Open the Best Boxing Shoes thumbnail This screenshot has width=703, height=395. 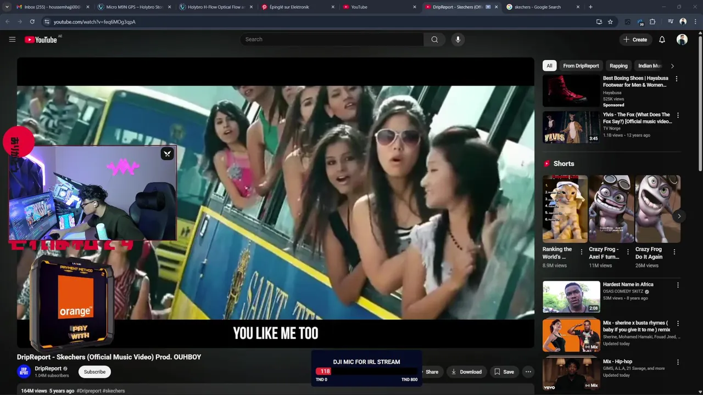[571, 91]
